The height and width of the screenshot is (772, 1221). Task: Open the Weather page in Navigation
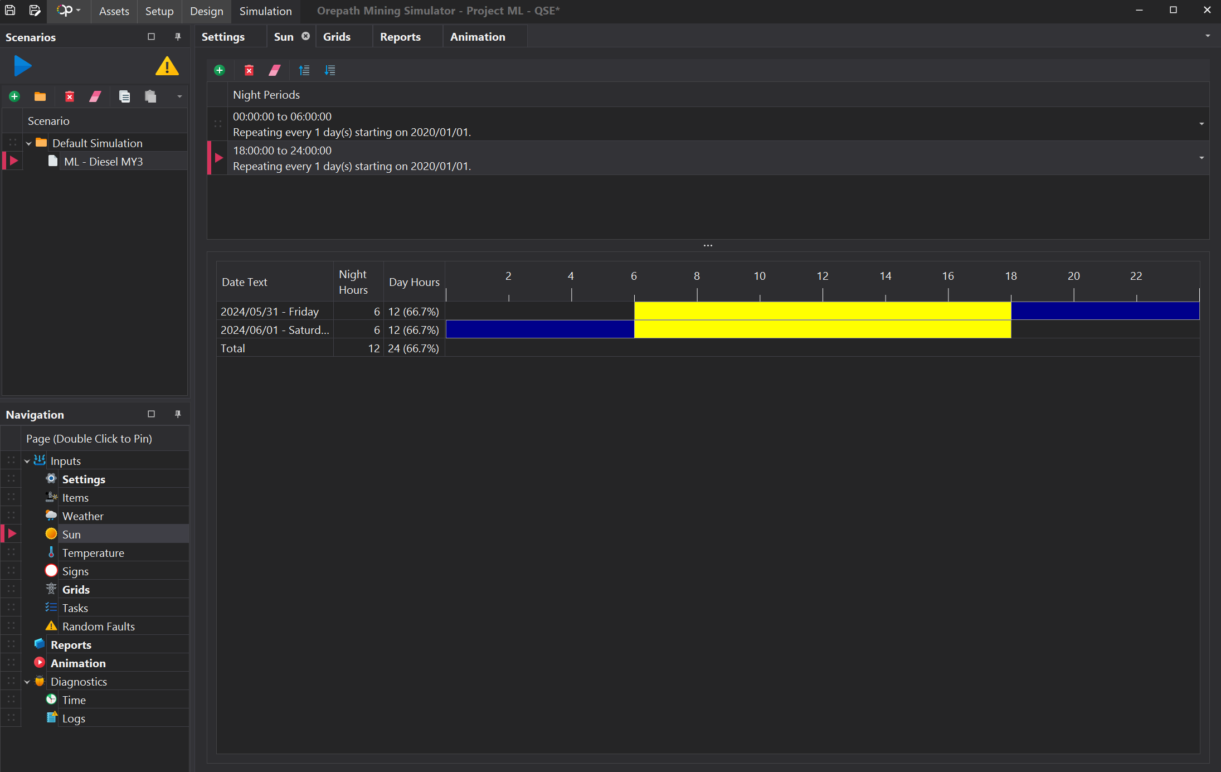point(82,516)
